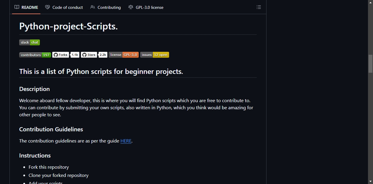Click the scrollbar down arrow
Viewport: 373px width, 184px height.
pos(370,181)
